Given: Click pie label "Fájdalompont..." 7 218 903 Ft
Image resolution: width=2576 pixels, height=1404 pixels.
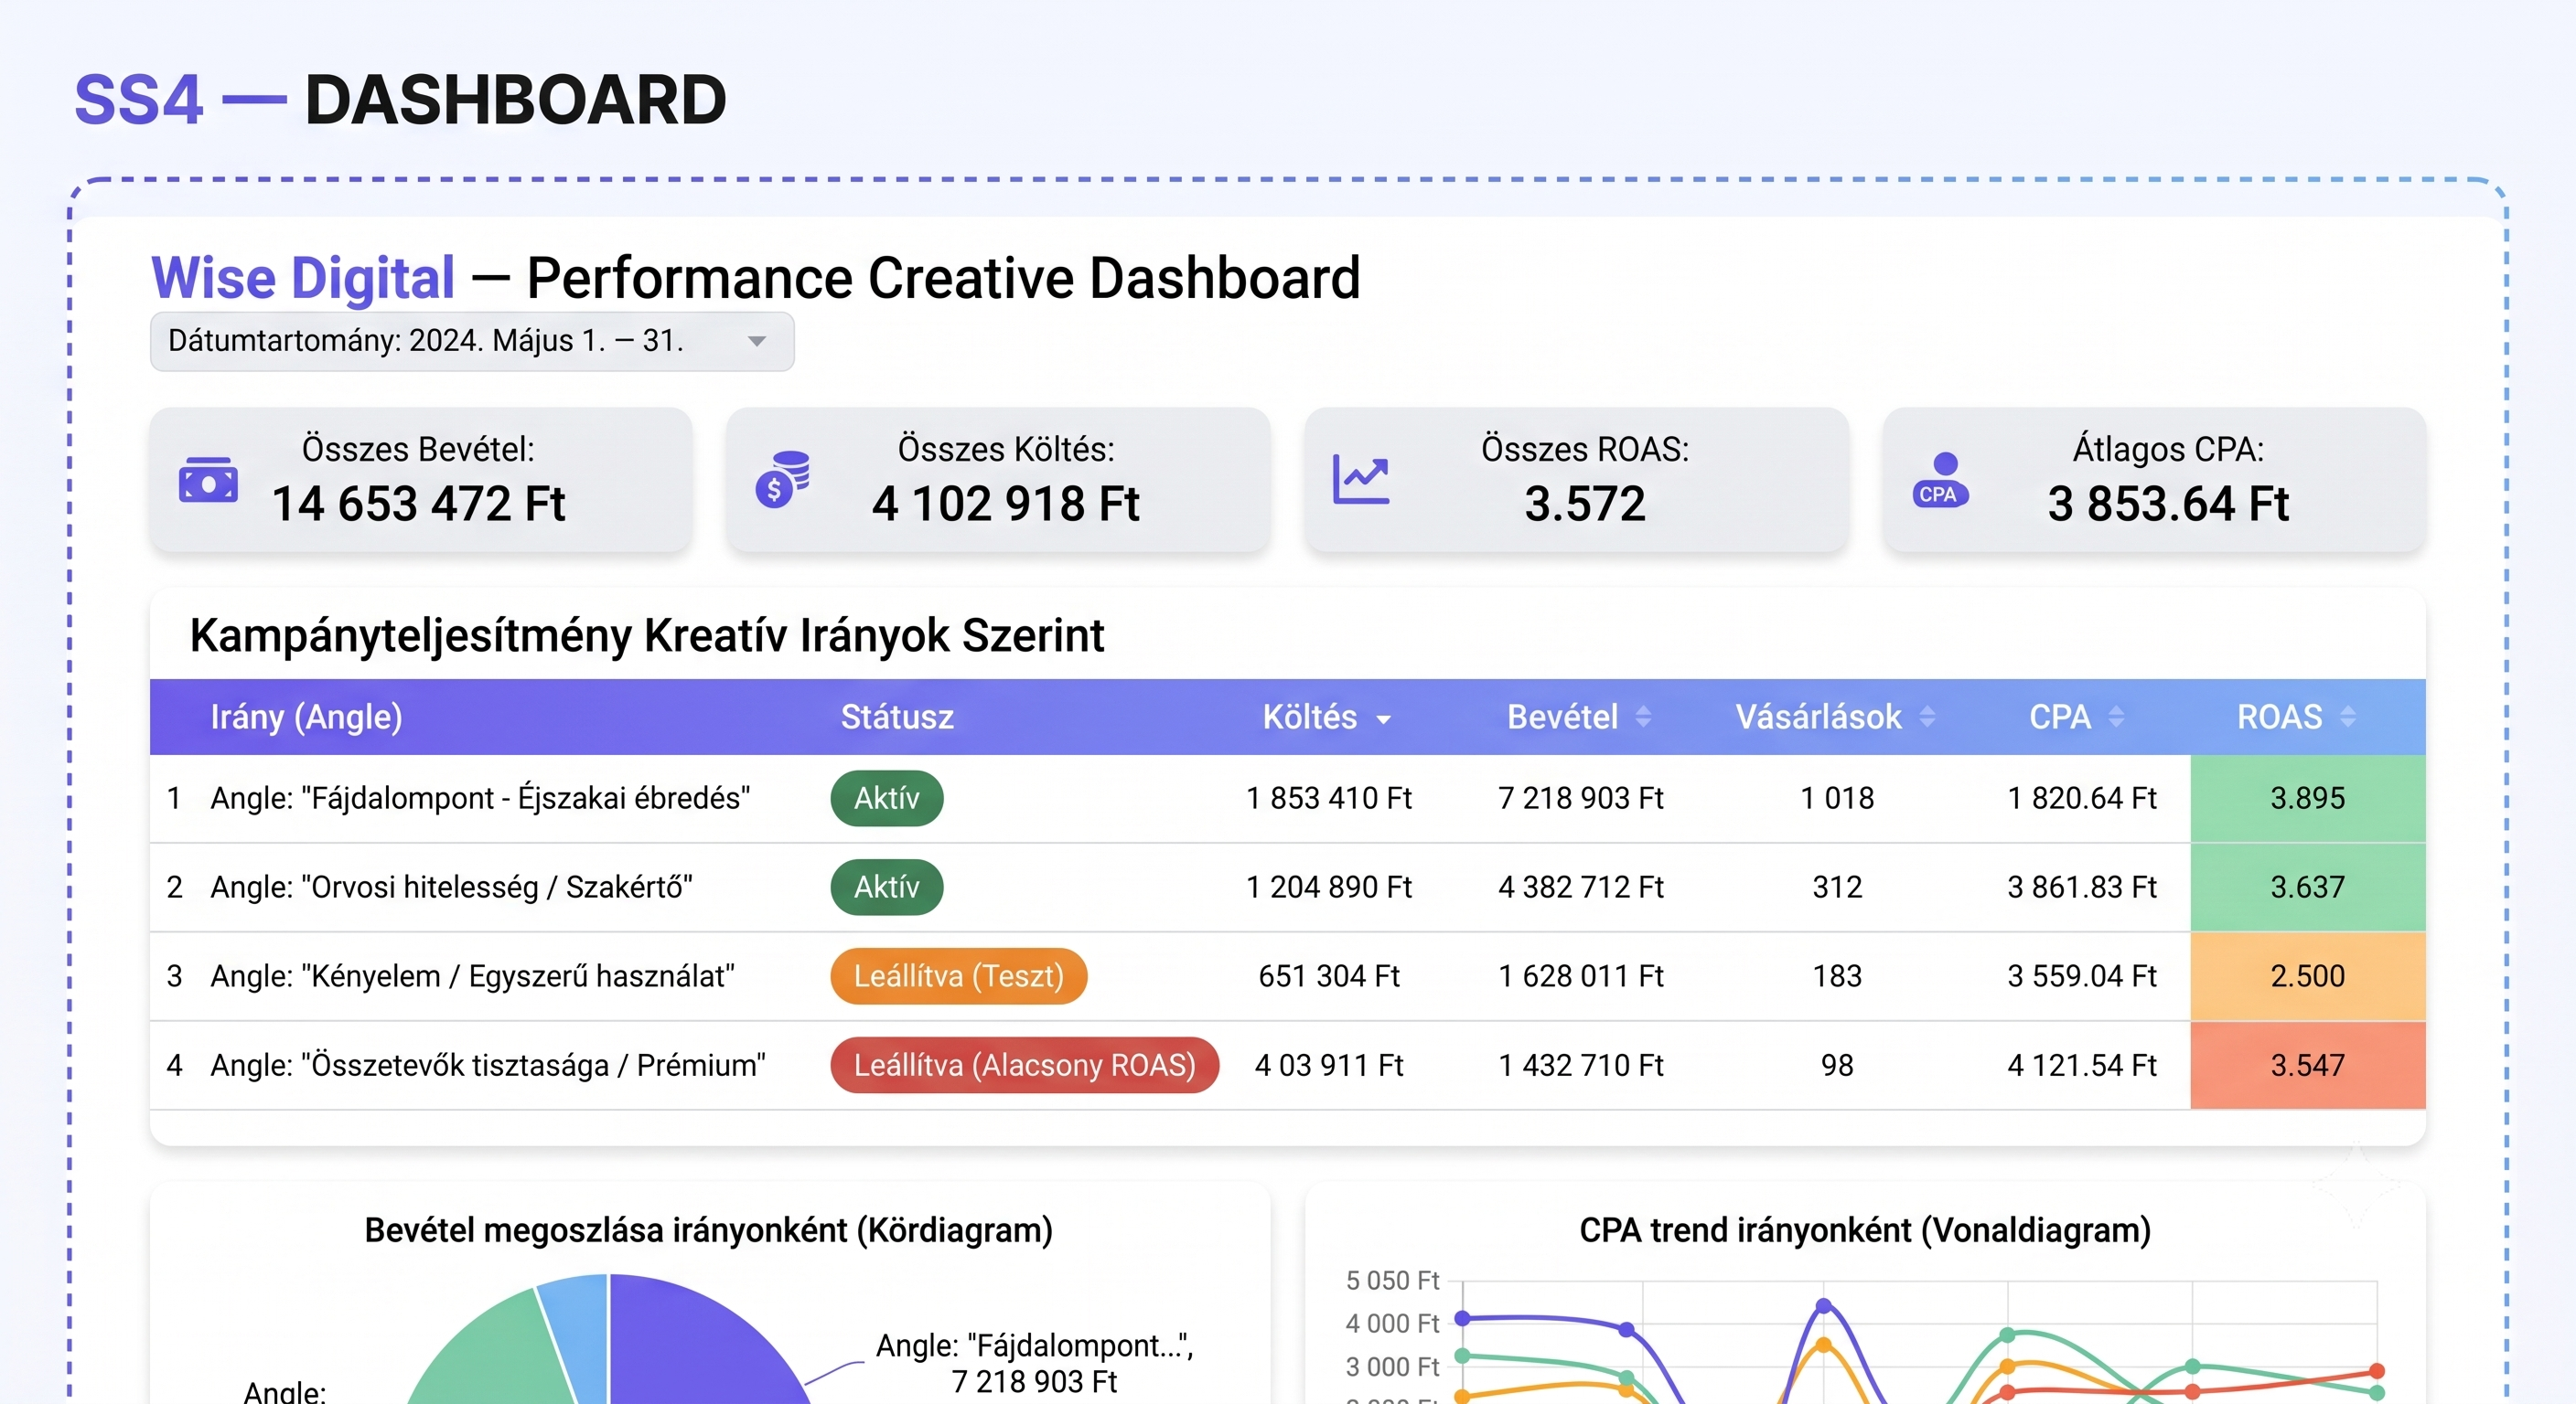Looking at the screenshot, I should click(1034, 1364).
